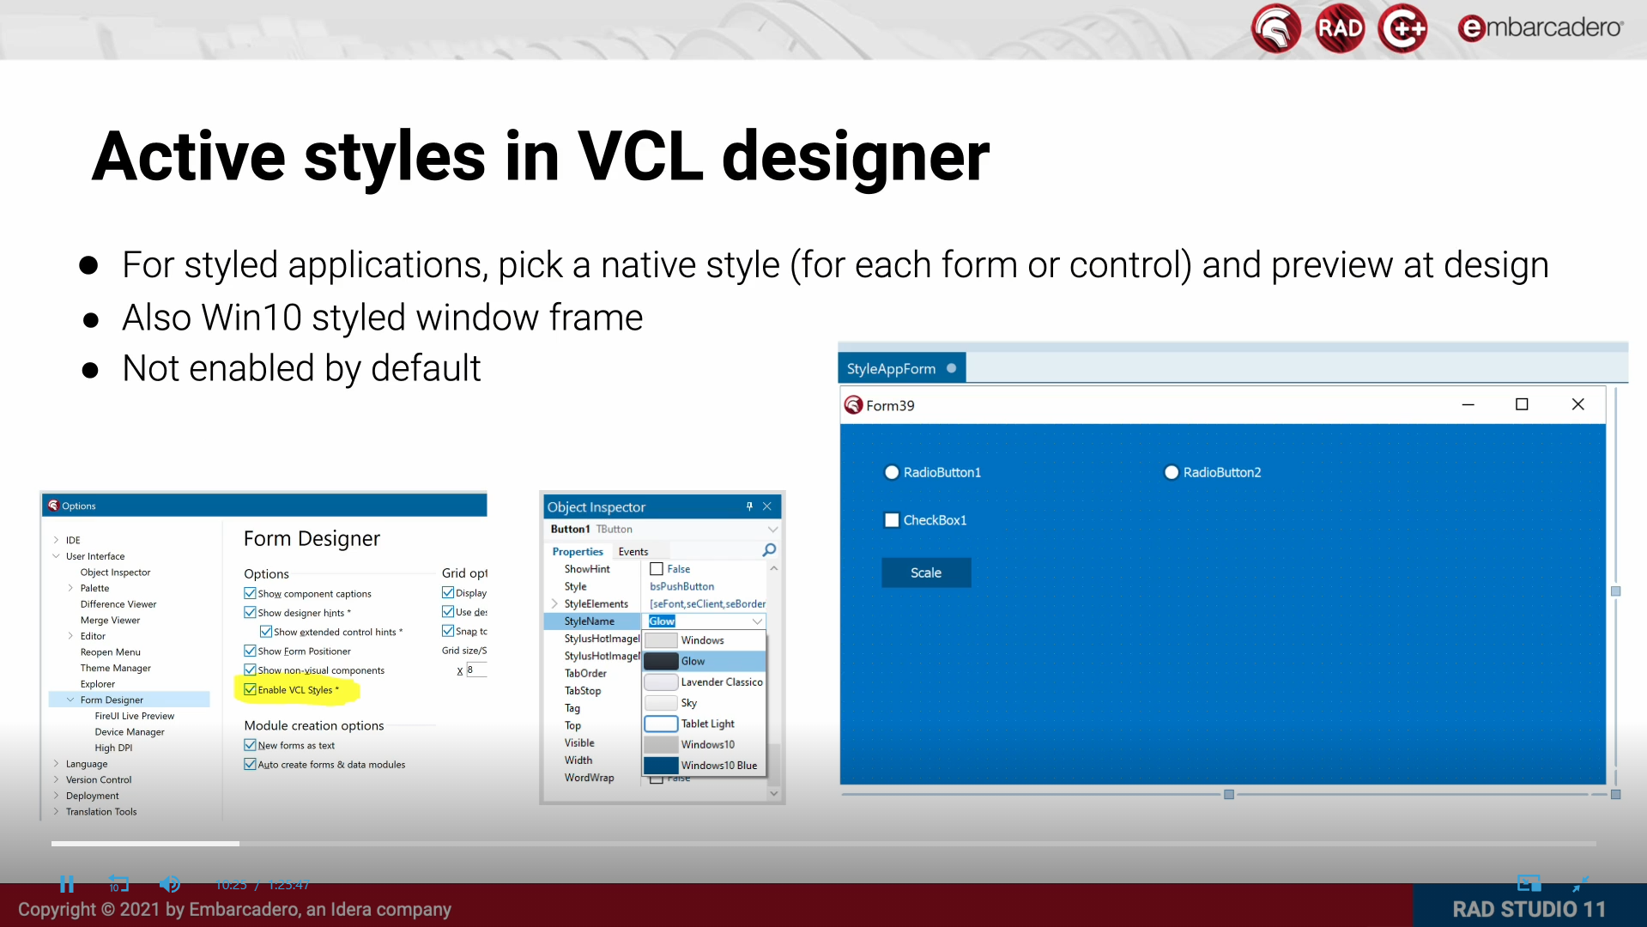Choose the Tablet Light style

(x=704, y=724)
